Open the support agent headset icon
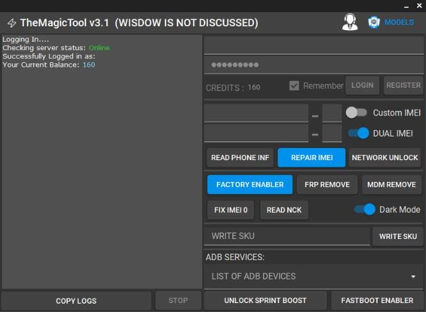 click(350, 22)
